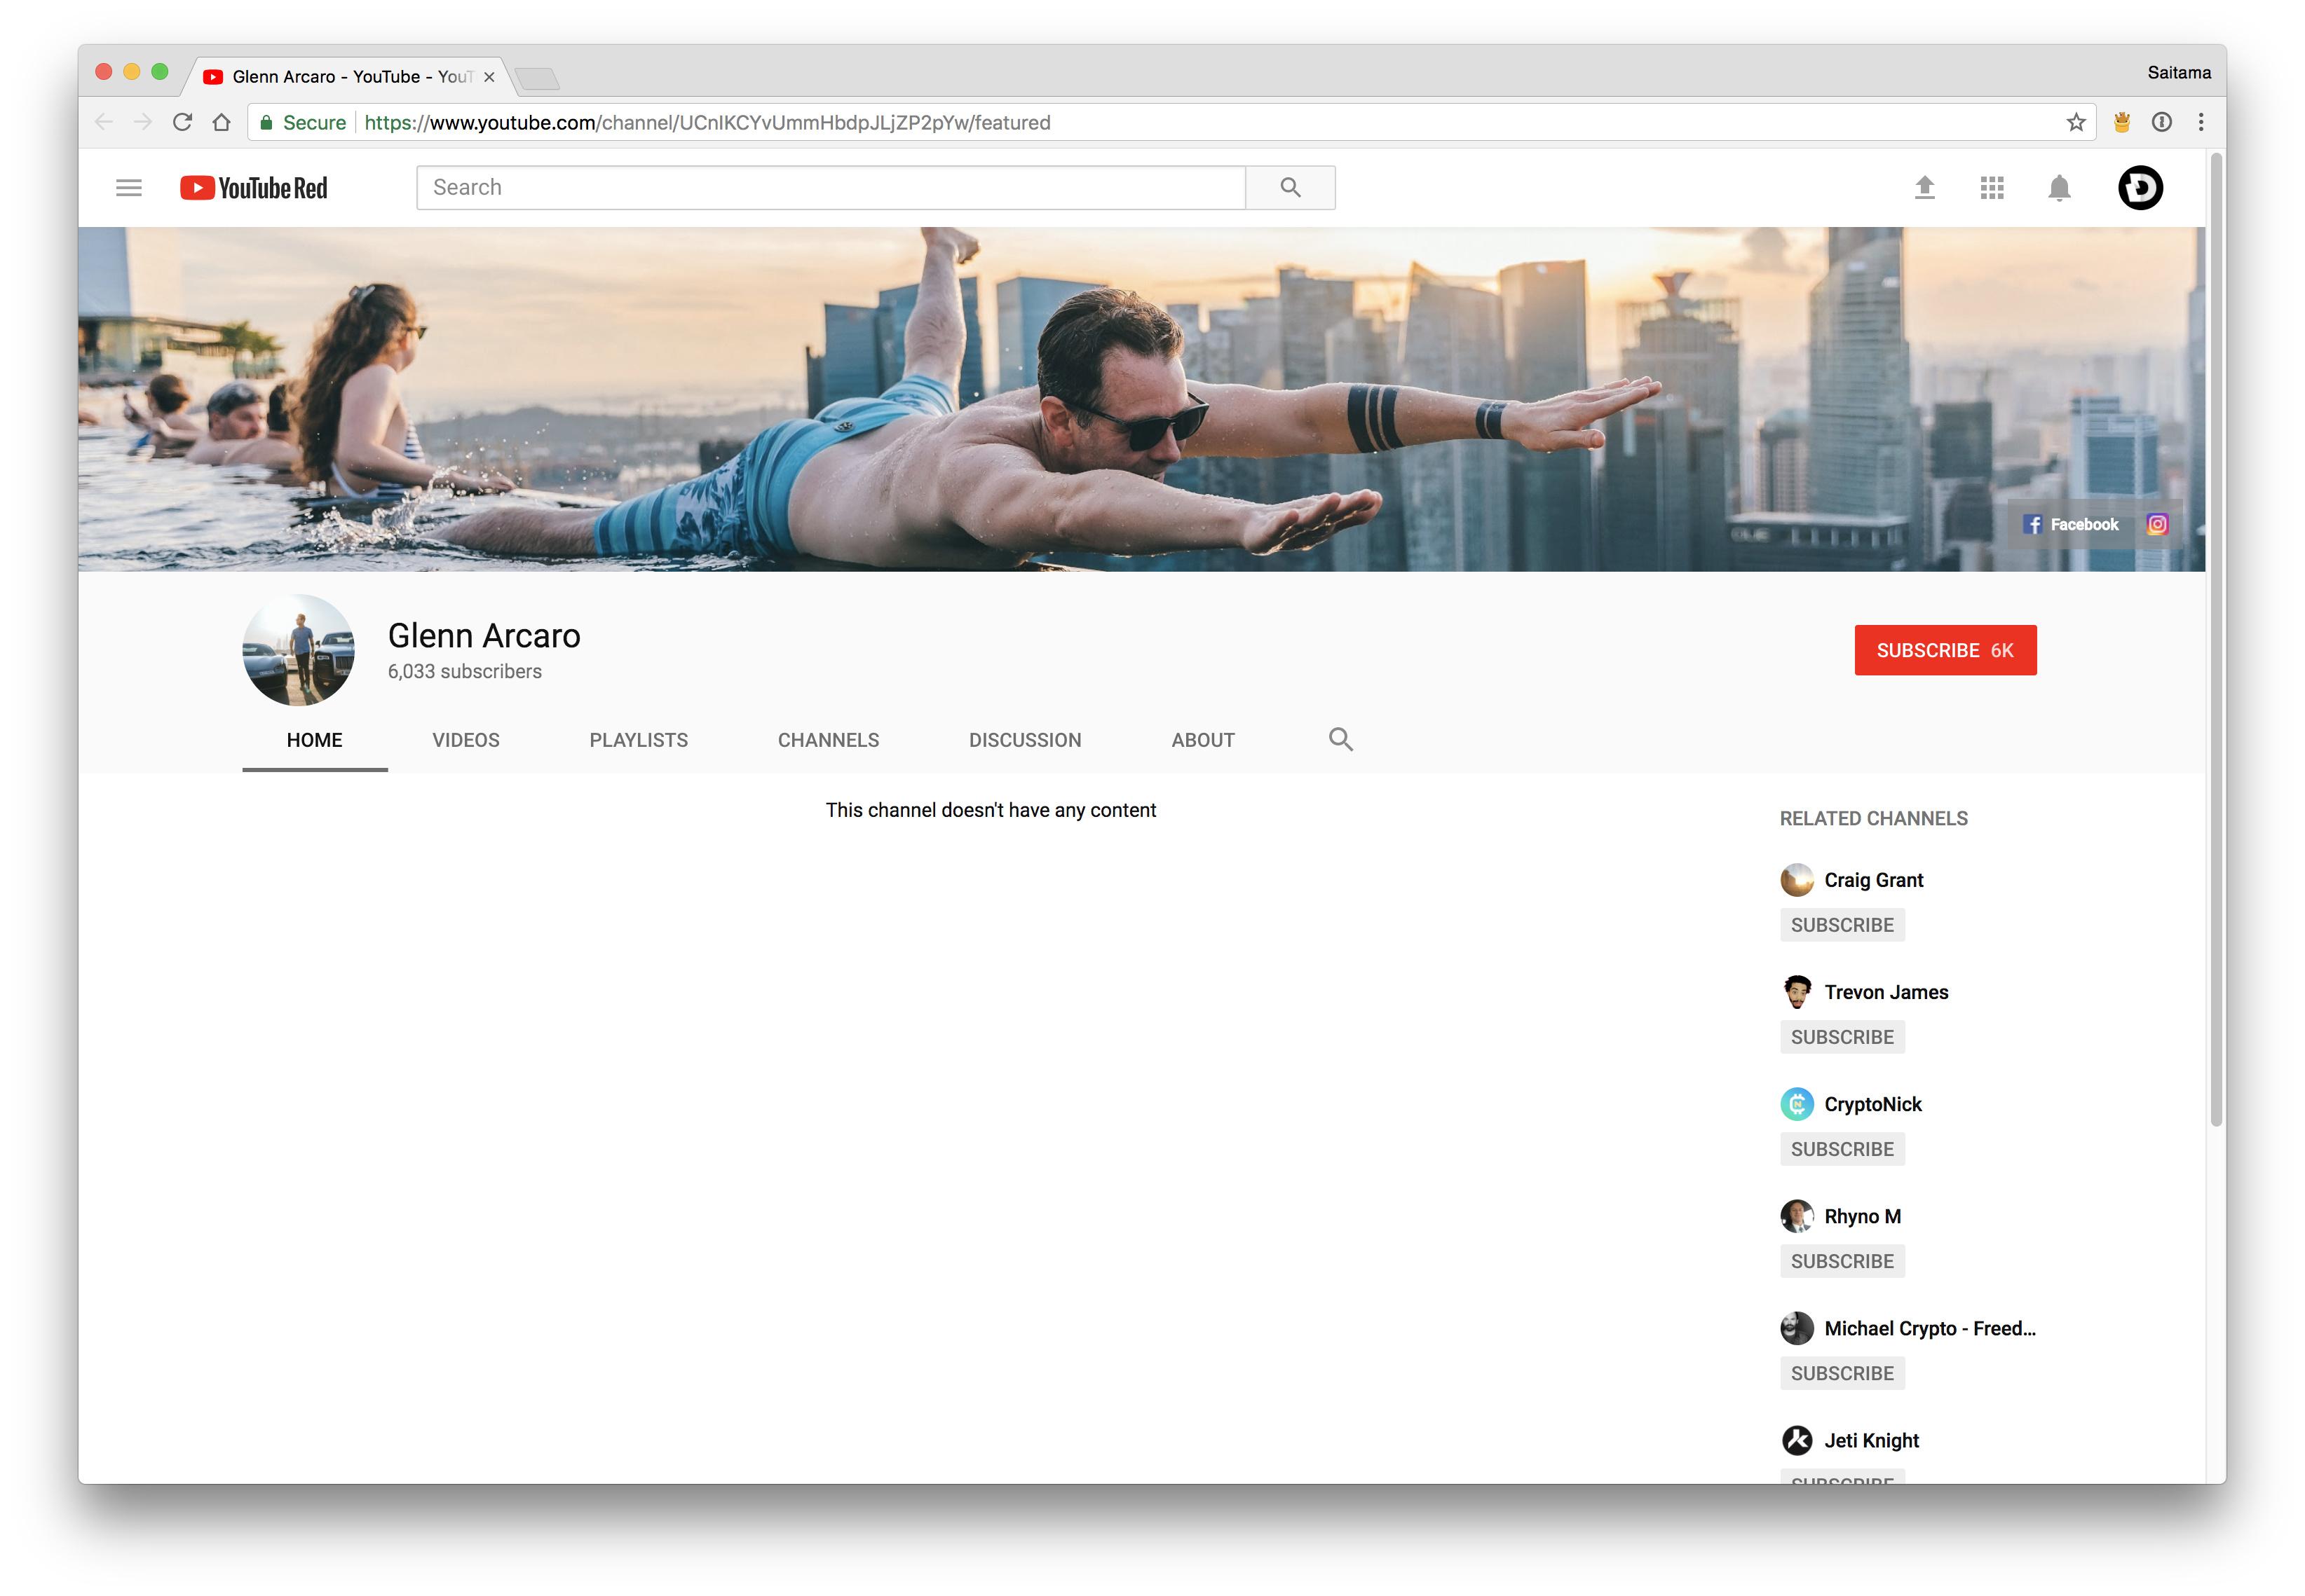
Task: Open Trevon James related channel
Action: pyautogui.click(x=1885, y=992)
